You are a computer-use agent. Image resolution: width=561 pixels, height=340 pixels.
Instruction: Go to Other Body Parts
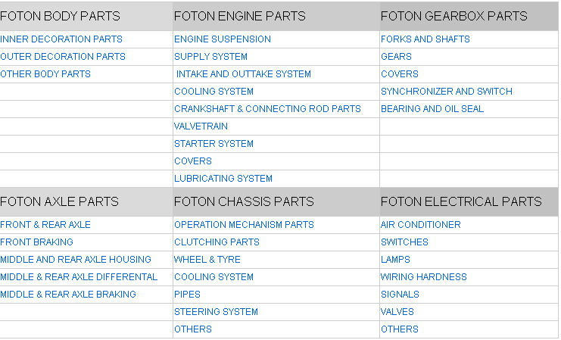(x=45, y=74)
